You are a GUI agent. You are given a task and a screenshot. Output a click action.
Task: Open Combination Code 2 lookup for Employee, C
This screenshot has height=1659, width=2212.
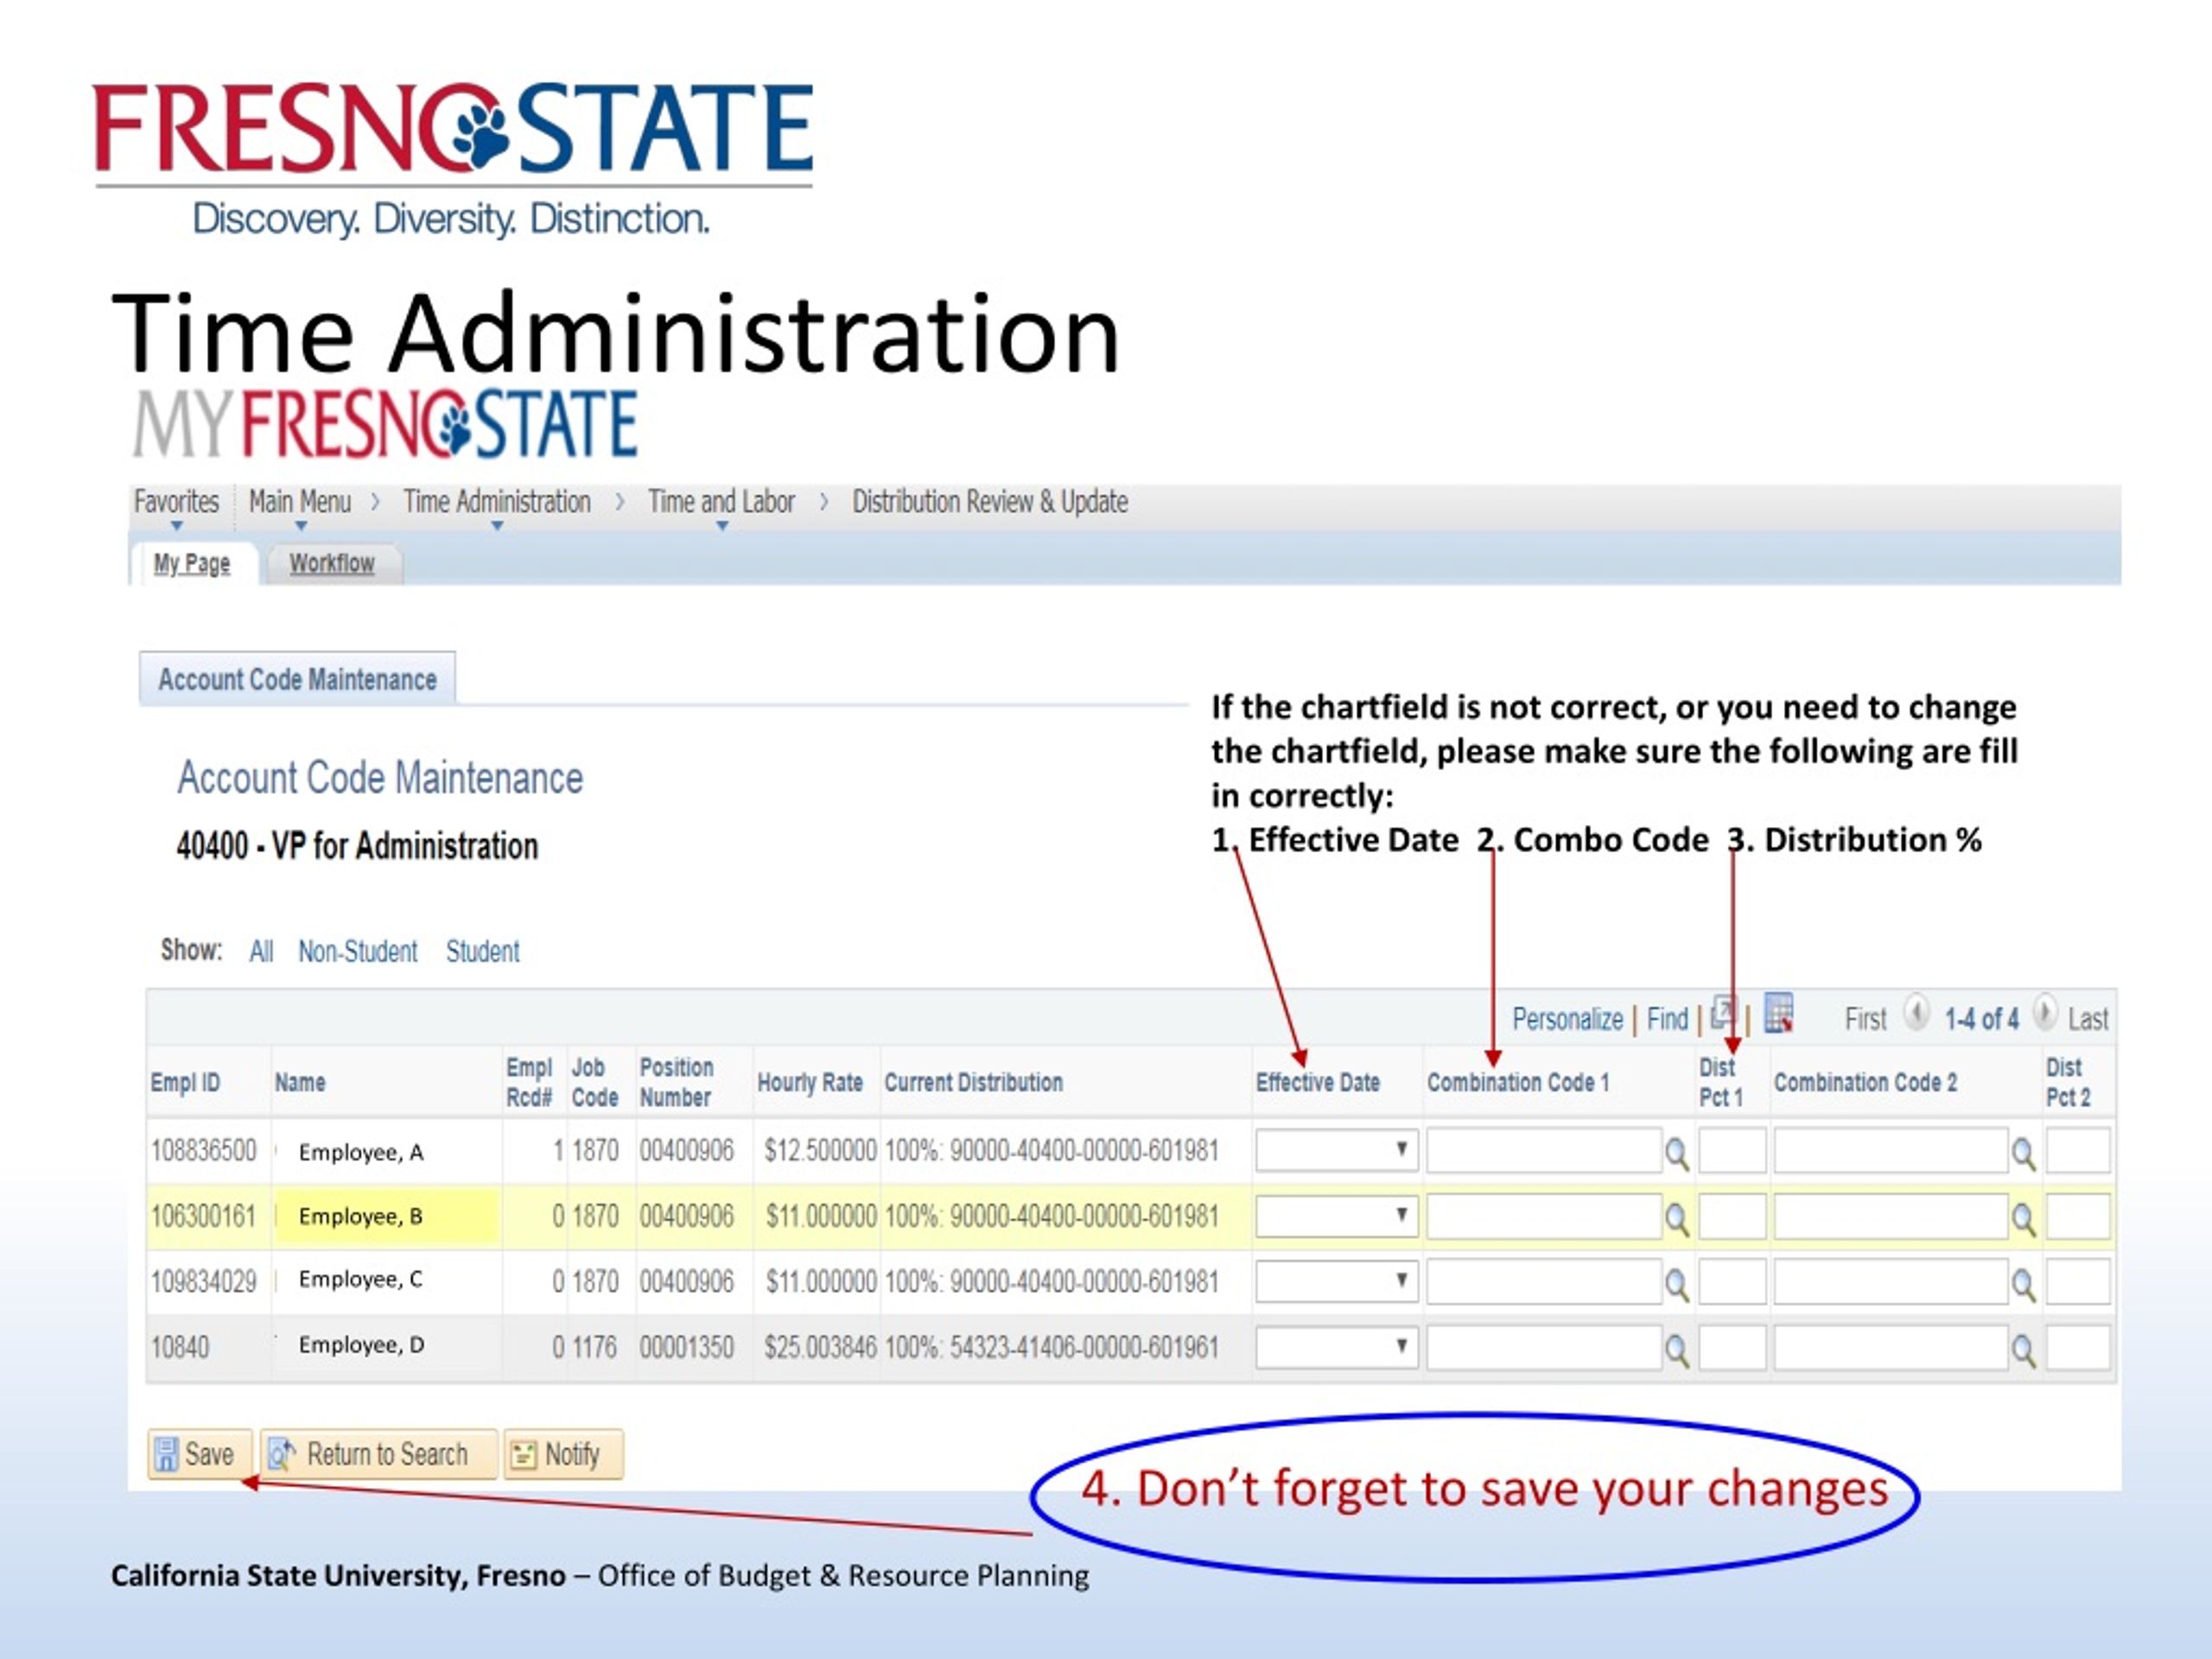click(x=2023, y=1285)
